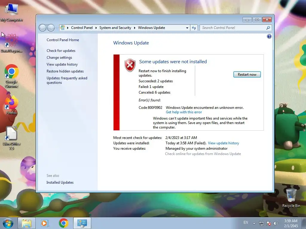Launch Google Chrome from the desktop
Image resolution: width=306 pixels, height=229 pixels.
point(12,76)
